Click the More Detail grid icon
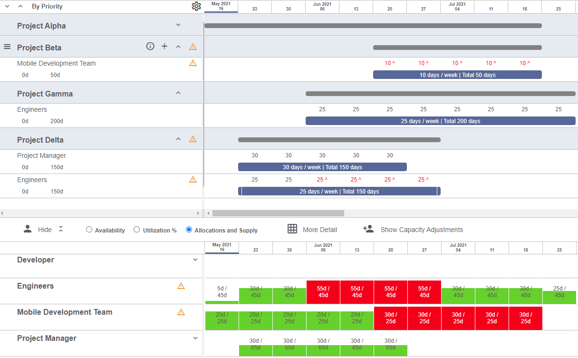The height and width of the screenshot is (358, 578). [x=292, y=229]
